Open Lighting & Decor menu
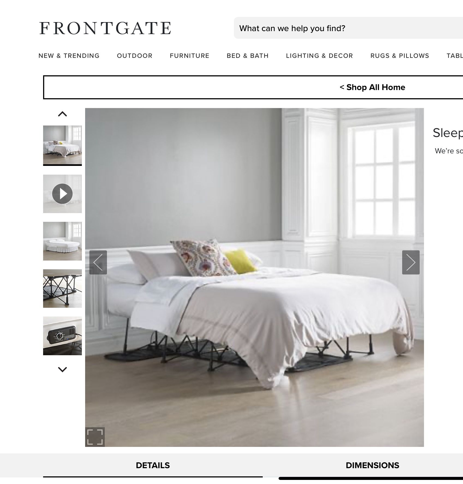The image size is (463, 484). [x=319, y=56]
